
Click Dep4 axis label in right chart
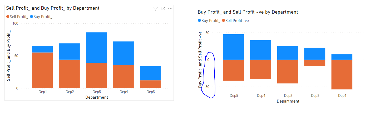point(261,96)
